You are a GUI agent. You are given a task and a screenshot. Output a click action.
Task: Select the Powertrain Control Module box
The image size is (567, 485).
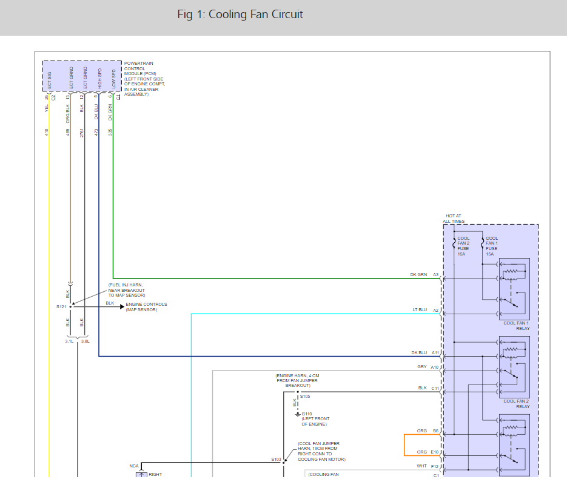[81, 76]
